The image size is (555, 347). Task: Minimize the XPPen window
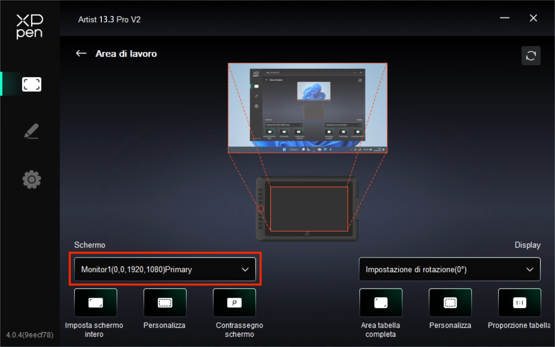tap(505, 18)
